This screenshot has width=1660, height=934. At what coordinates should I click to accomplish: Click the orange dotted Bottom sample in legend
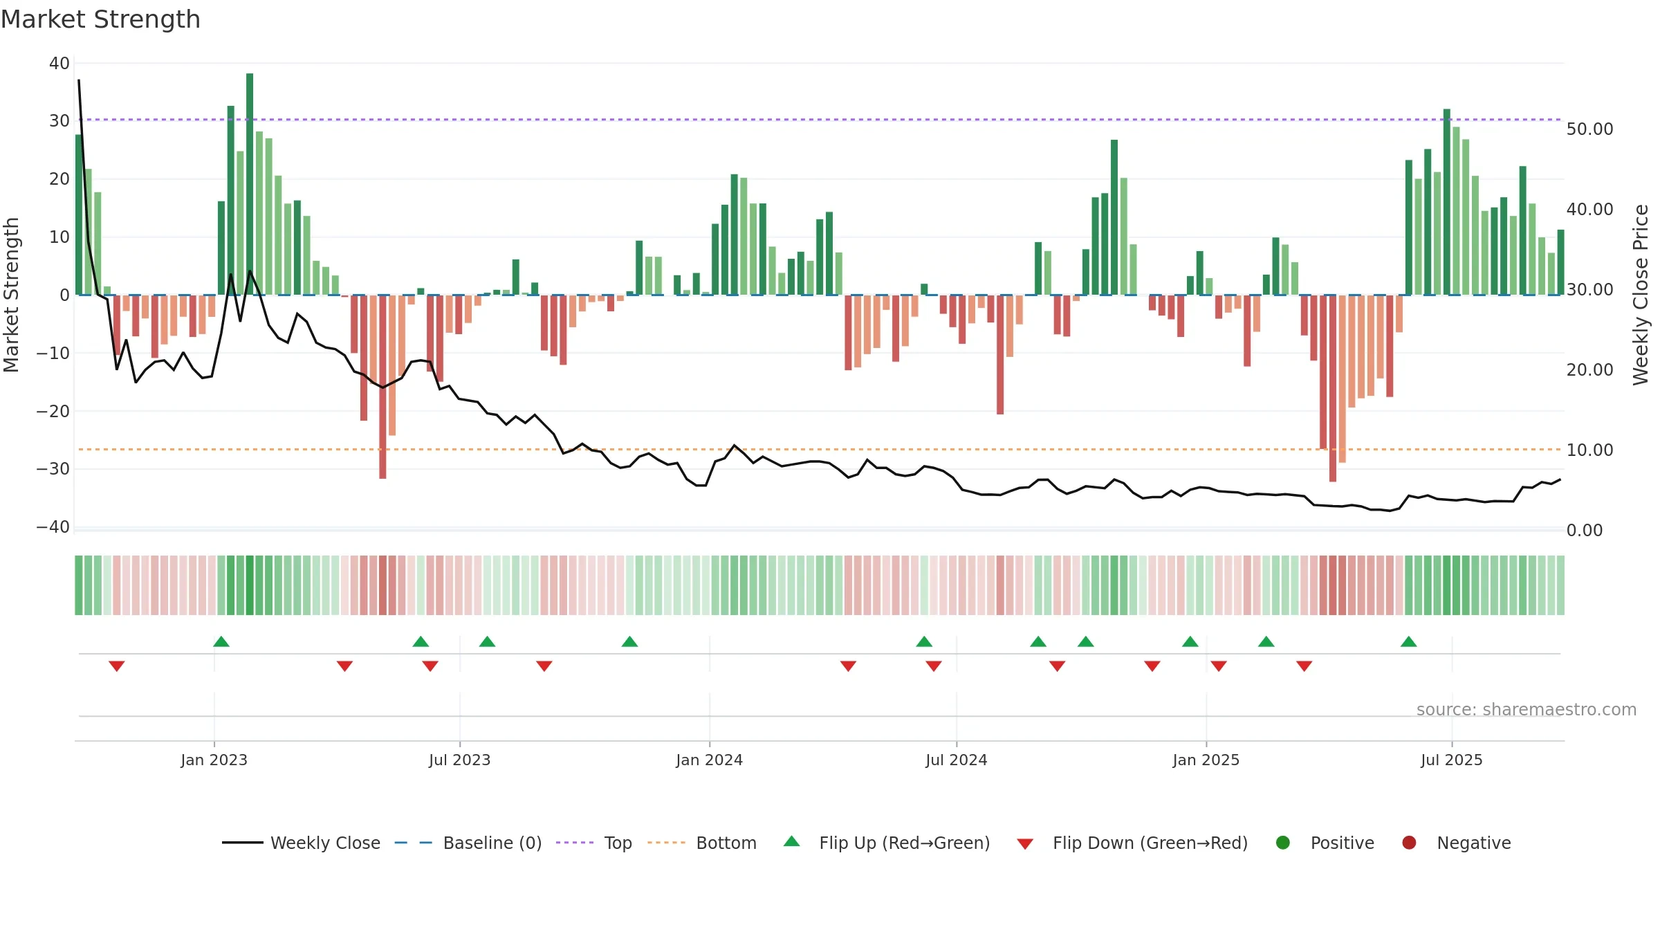(x=667, y=843)
